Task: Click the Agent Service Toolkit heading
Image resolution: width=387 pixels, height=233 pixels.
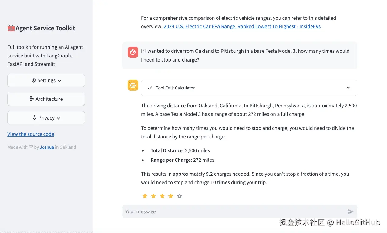Action: tap(45, 28)
